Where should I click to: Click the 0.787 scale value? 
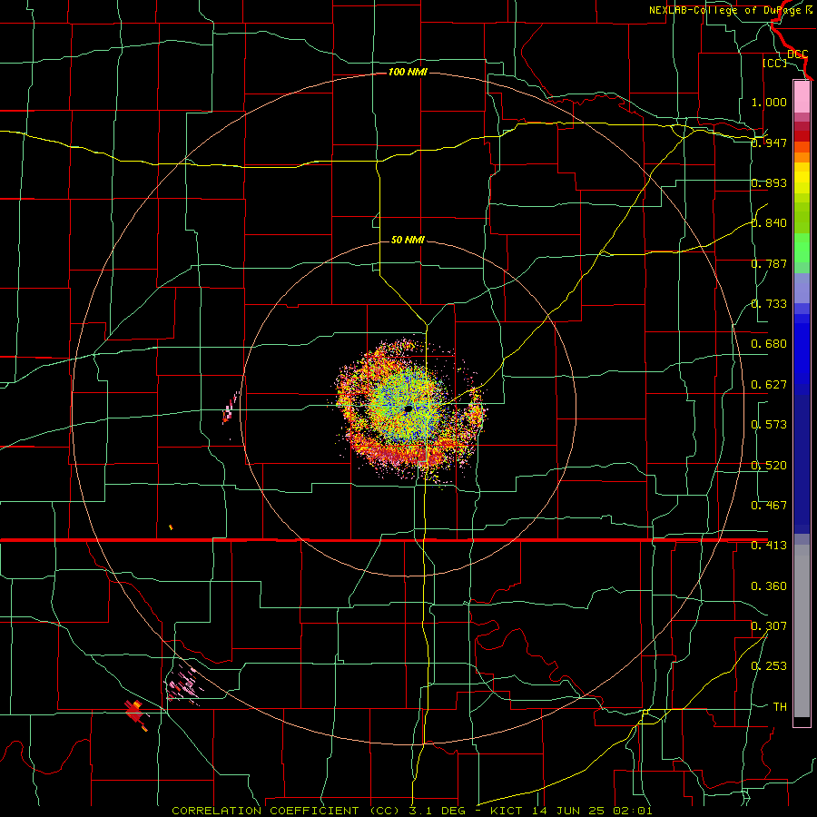point(769,263)
